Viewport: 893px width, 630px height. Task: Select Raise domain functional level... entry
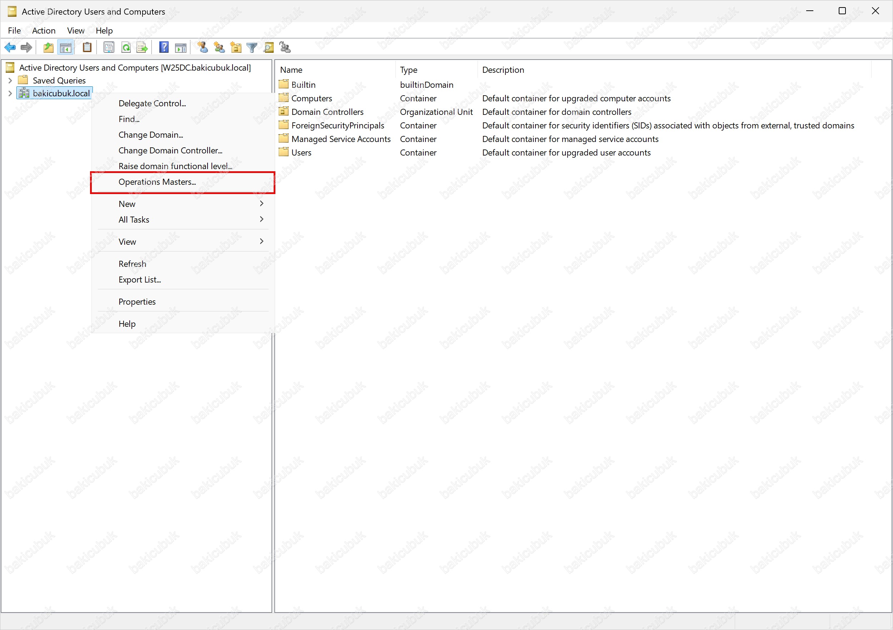[x=183, y=166]
